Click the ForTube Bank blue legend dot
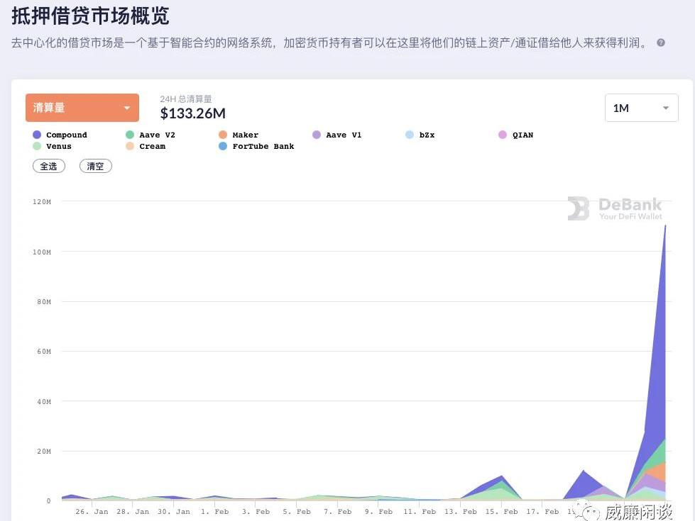695x521 pixels. (x=223, y=146)
